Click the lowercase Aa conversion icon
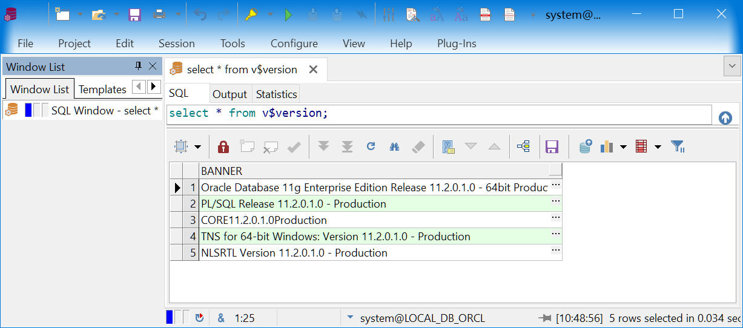 tap(461, 15)
